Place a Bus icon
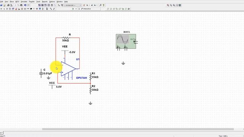 [54, 9]
